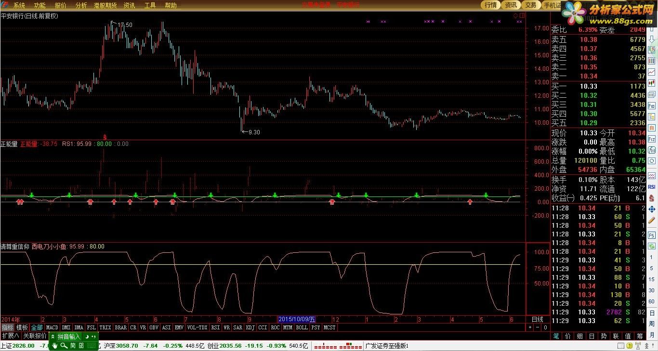The width and height of the screenshot is (658, 351).
Task: Toggle punctuation mode in input method bar
Action: click(x=93, y=337)
